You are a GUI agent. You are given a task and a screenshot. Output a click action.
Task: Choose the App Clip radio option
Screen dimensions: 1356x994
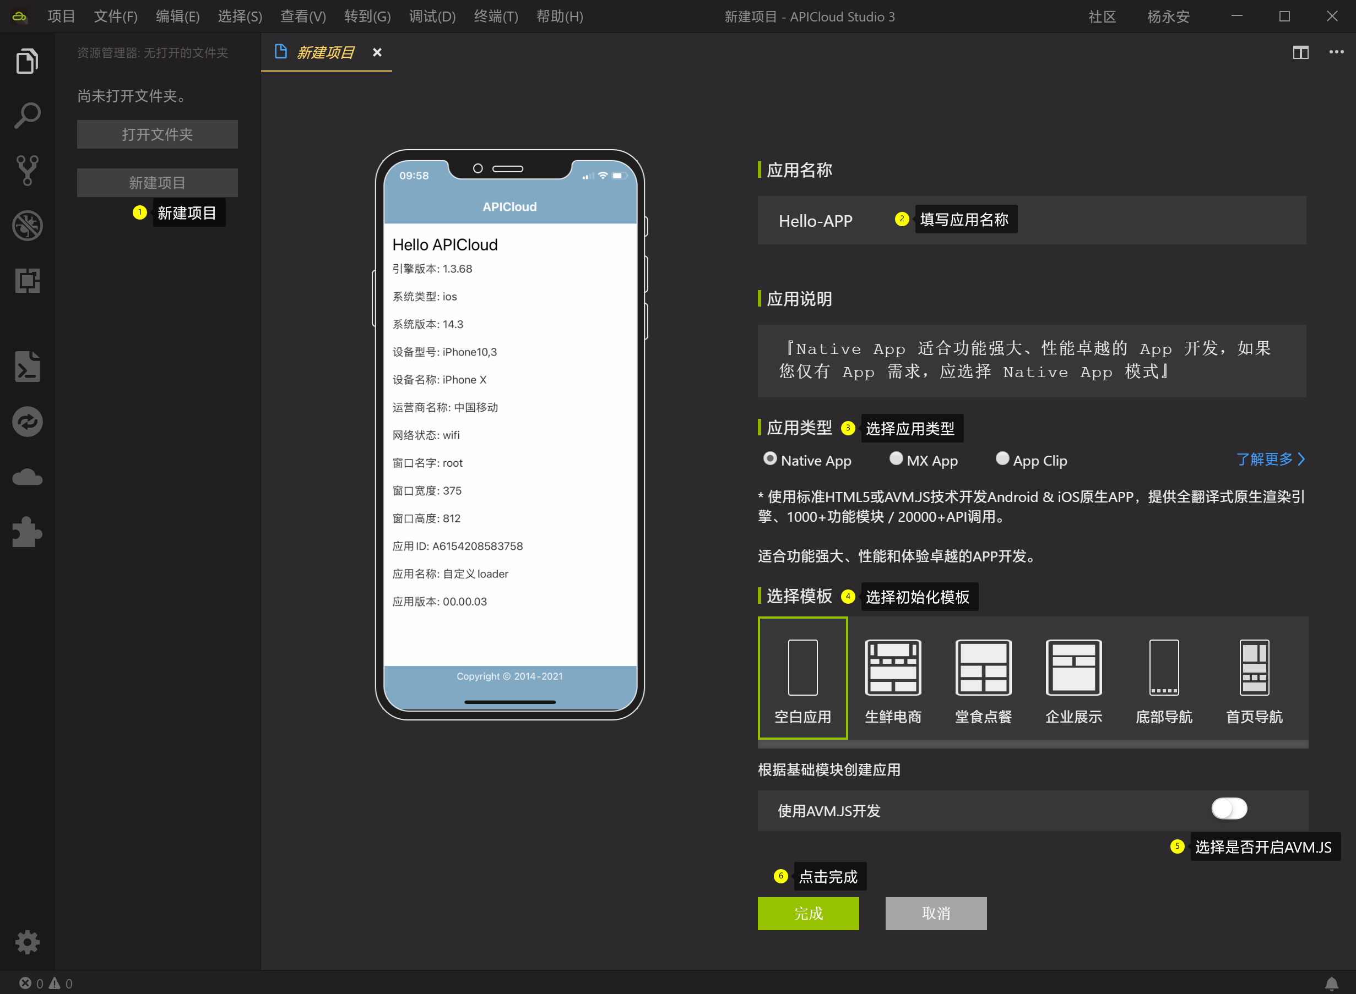1002,459
